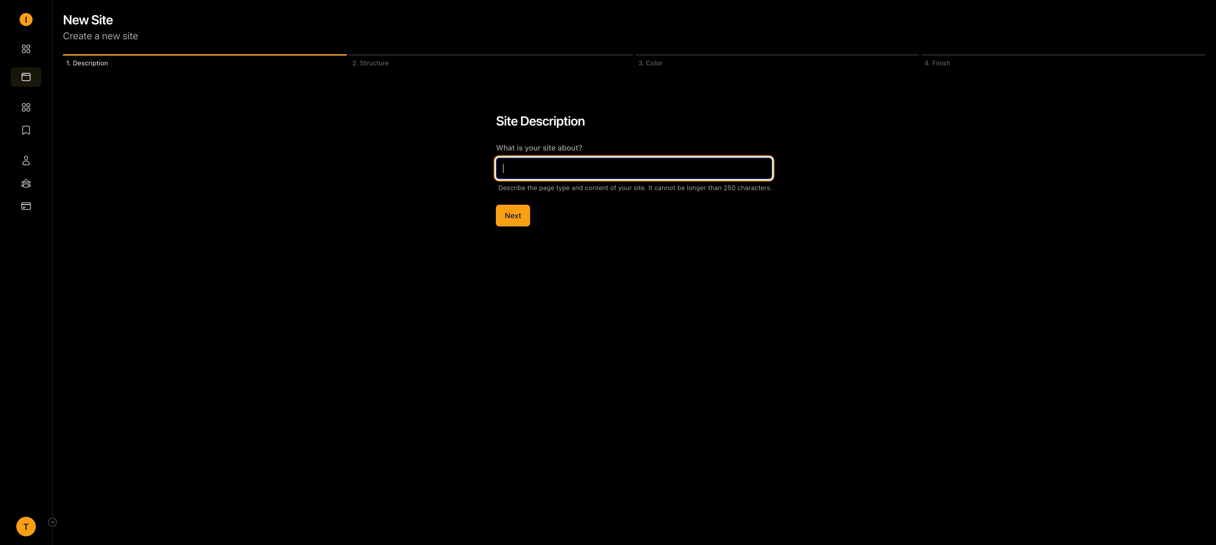This screenshot has height=545, width=1216.
Task: Expand the sidebar with the arrow circle
Action: pos(52,522)
